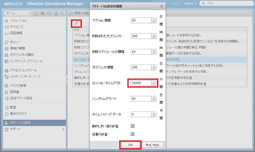Click the vRealize Operations Manager title
Screen dimensions: 255x152
pyautogui.click(x=55, y=4)
